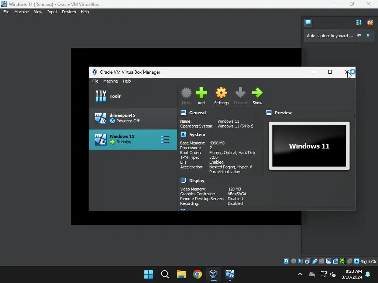Open the outer VM window Help menu
Image resolution: width=378 pixels, height=283 pixels.
coord(85,12)
